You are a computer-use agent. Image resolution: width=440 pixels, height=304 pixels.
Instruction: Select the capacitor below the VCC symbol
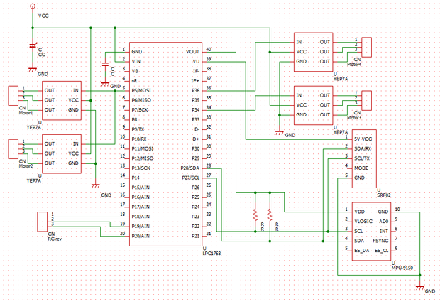(33, 45)
